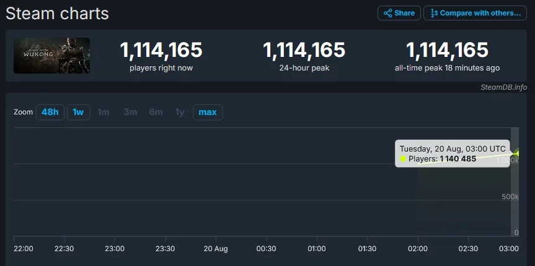Select the 3m zoom option
Viewport: 535px width, 266px height.
pos(130,112)
